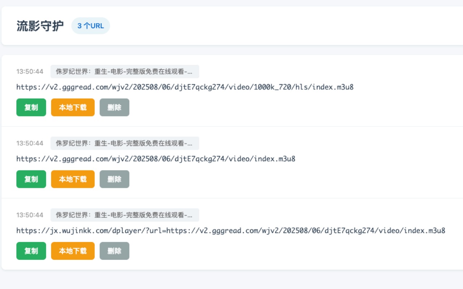463x289 pixels.
Task: Download the second stream locally
Action: click(x=73, y=179)
